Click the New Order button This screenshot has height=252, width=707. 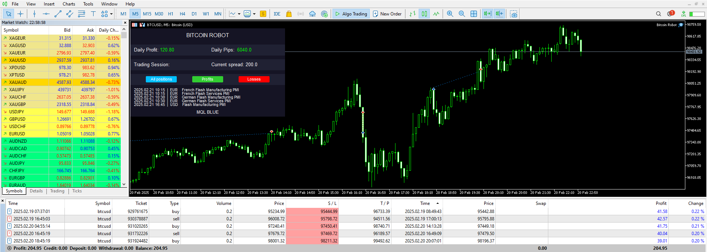(387, 14)
